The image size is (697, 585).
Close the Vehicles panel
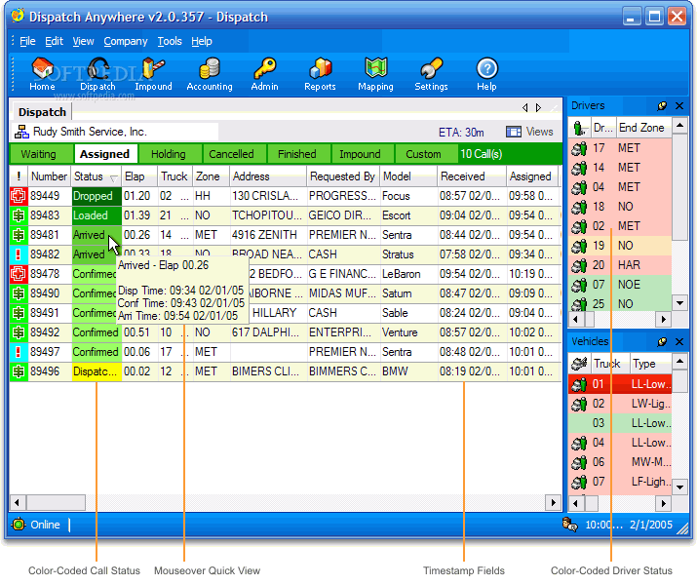coord(679,341)
